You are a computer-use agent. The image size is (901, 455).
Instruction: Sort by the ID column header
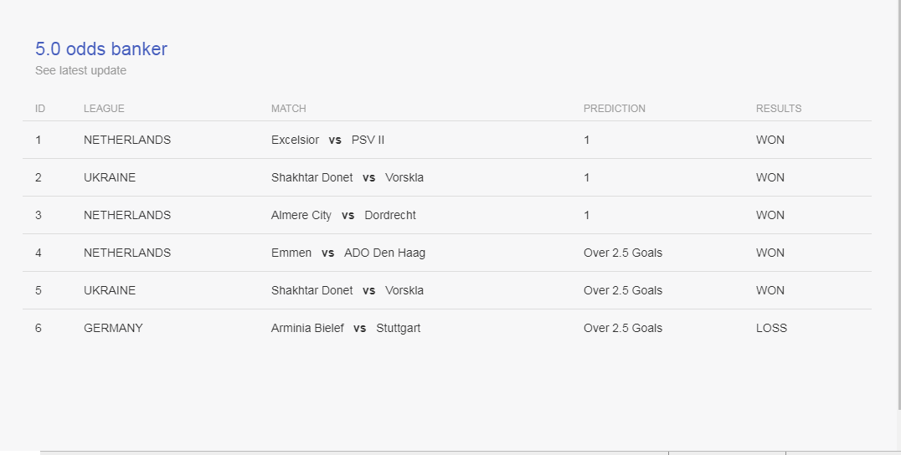tap(39, 109)
